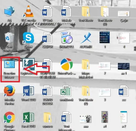The height and width of the screenshot is (131, 136).
Task: Open the sunucu folder
Action: (48, 117)
